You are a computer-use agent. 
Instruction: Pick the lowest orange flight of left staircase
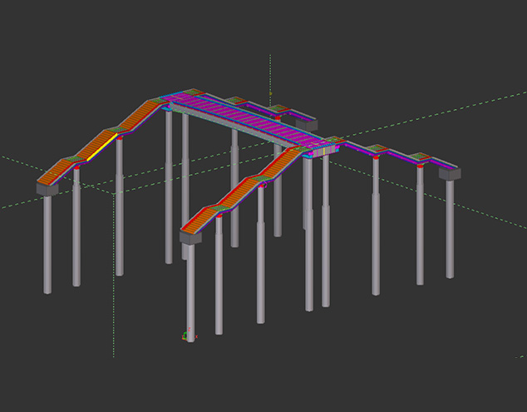click(x=56, y=172)
